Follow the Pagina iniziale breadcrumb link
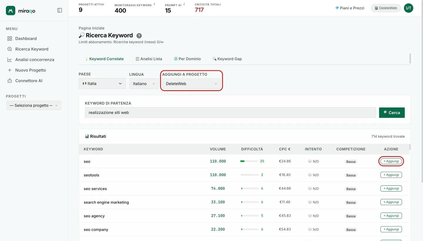423x241 pixels. coord(91,28)
